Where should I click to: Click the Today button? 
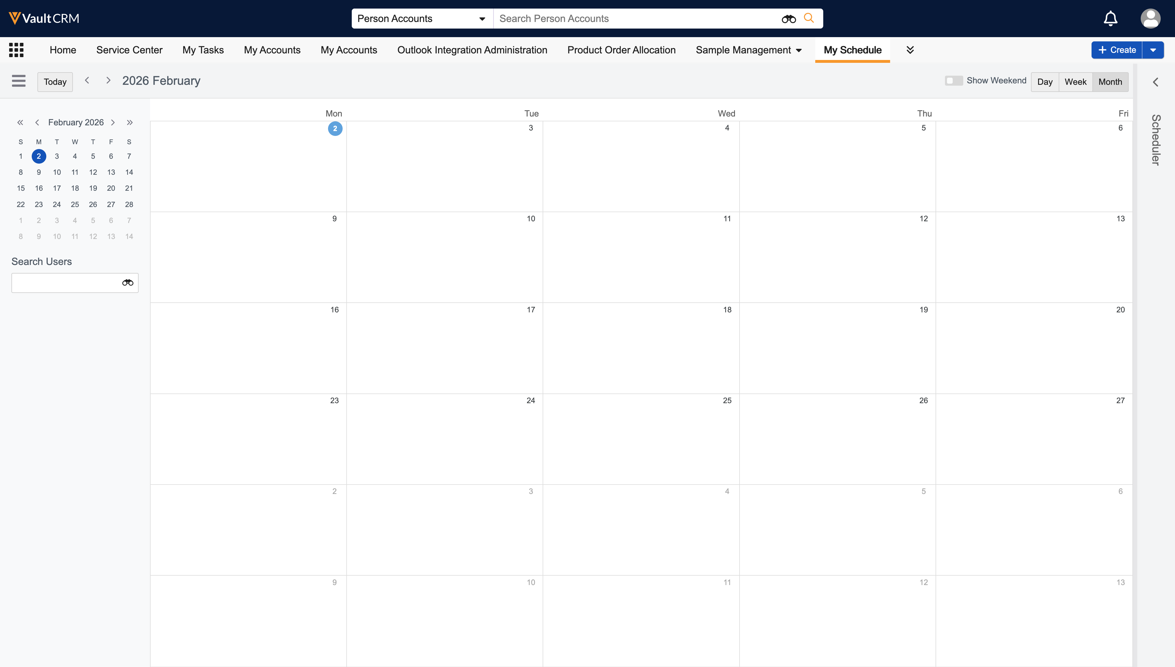click(x=55, y=82)
